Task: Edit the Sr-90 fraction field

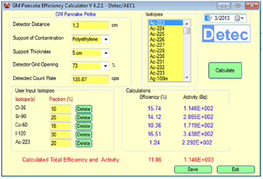Action: point(60,118)
